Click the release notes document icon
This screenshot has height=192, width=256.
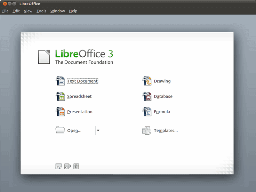point(58,166)
